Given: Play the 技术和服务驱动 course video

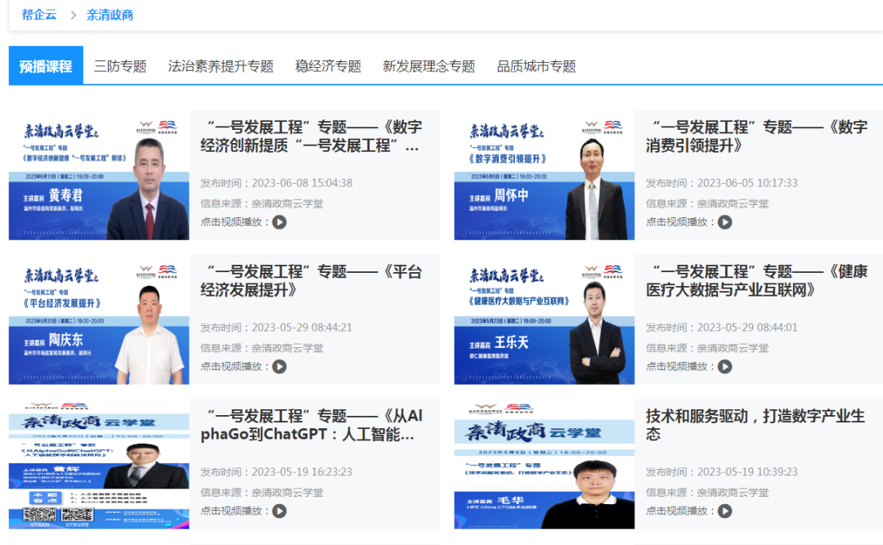Looking at the screenshot, I should 724,511.
